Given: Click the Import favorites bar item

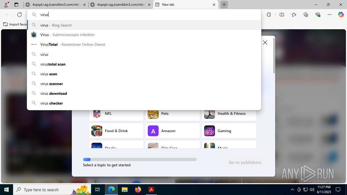Looking at the screenshot, I should (x=15, y=24).
